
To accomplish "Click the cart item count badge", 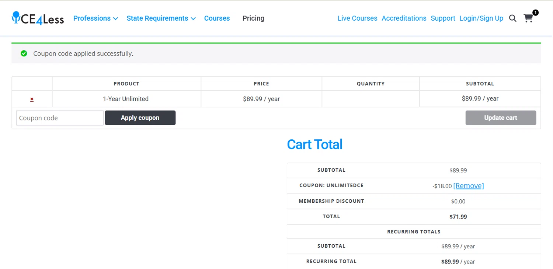I will click(x=535, y=13).
